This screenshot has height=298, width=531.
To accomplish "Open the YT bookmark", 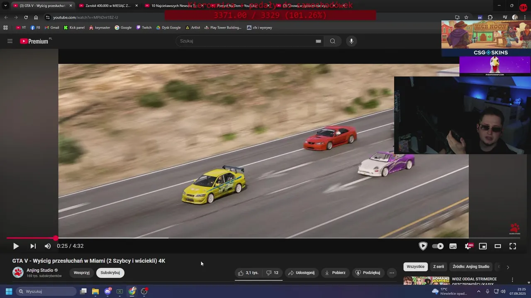I will click(21, 28).
